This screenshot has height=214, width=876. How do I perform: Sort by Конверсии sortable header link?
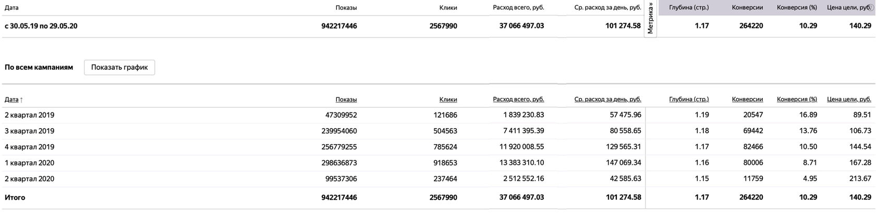(747, 99)
